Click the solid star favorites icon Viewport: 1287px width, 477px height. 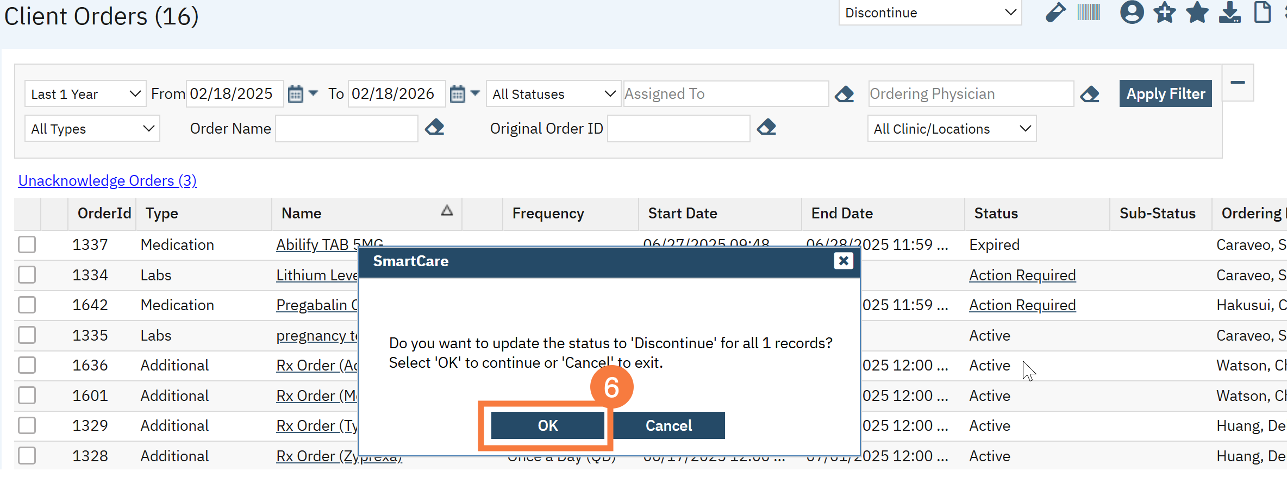[1197, 12]
